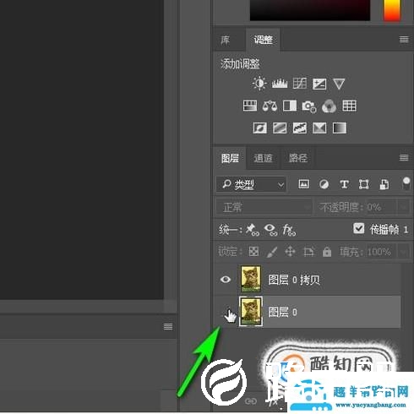Image resolution: width=414 pixels, height=414 pixels.
Task: Add an Invert adjustment
Action: (259, 128)
